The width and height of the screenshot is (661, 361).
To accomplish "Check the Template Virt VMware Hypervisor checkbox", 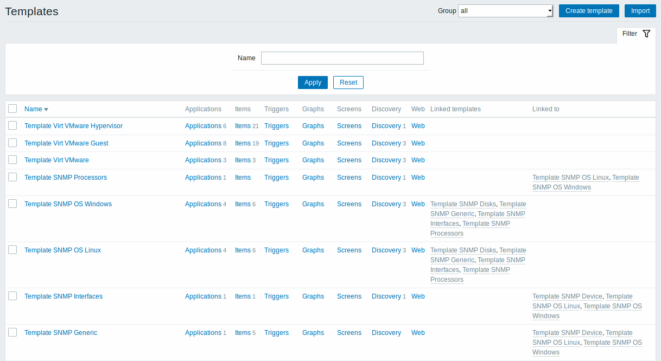I will pyautogui.click(x=12, y=125).
